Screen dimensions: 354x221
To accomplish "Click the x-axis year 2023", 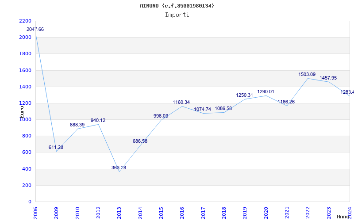I will tap(329, 213).
